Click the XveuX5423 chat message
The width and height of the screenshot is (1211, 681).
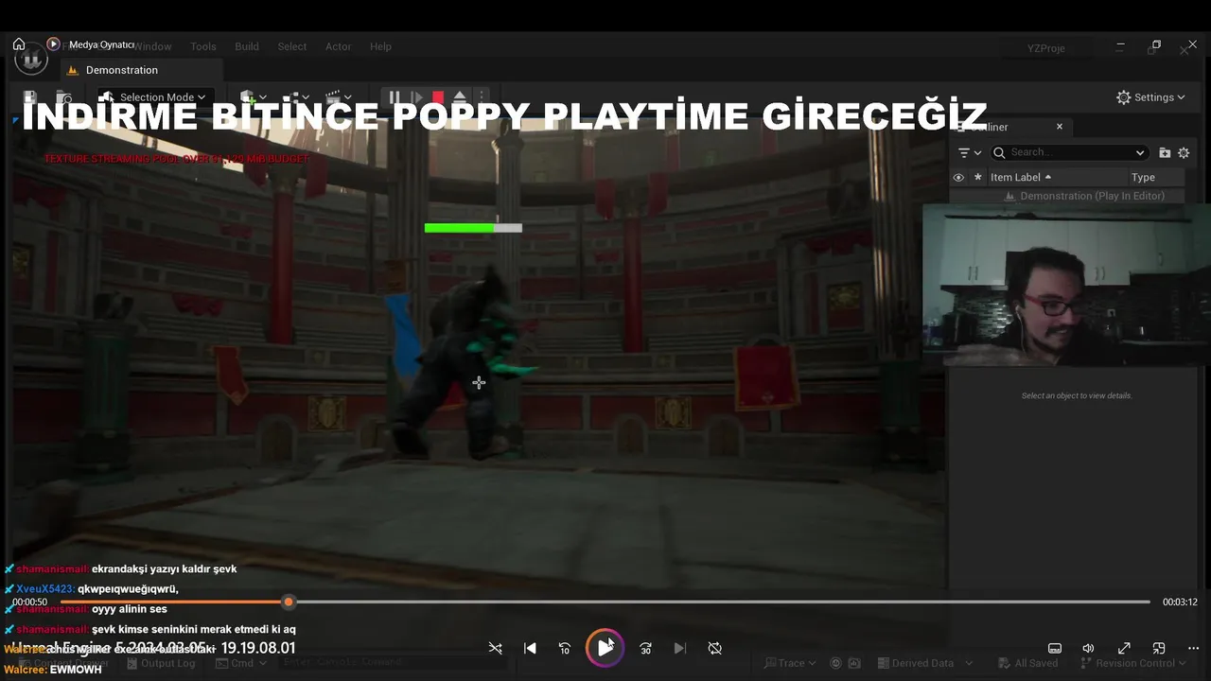pos(91,589)
